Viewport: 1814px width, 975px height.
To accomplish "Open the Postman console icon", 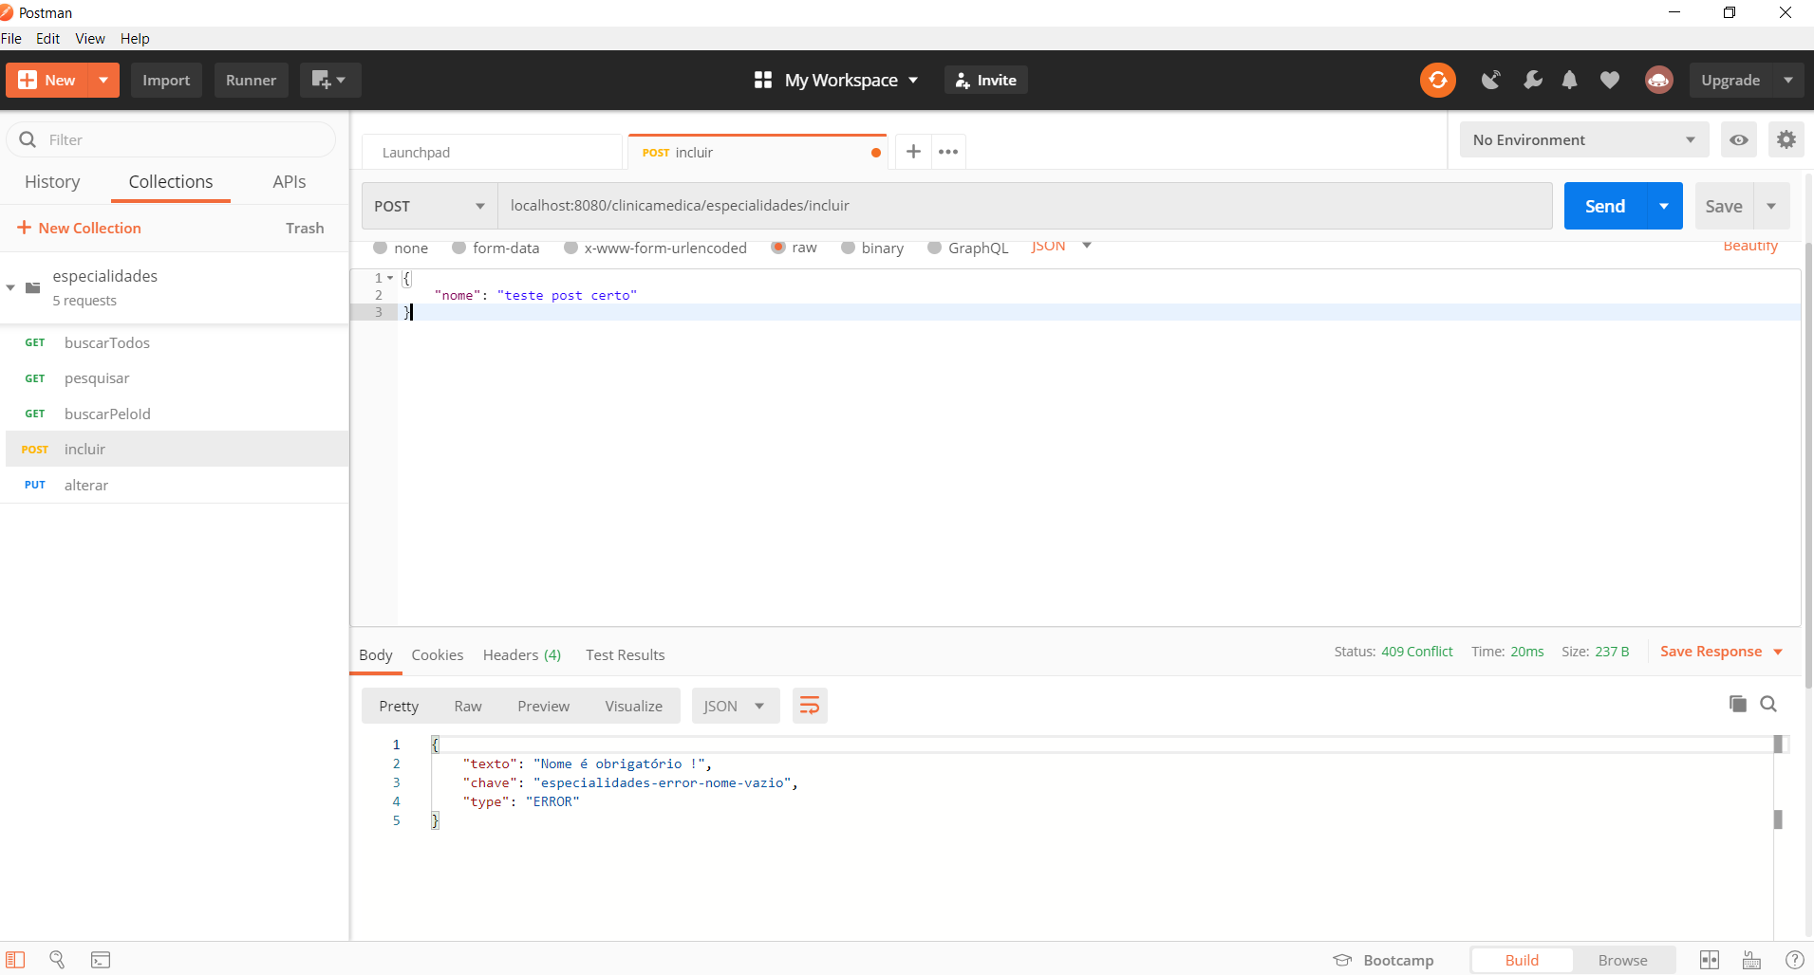I will (101, 960).
